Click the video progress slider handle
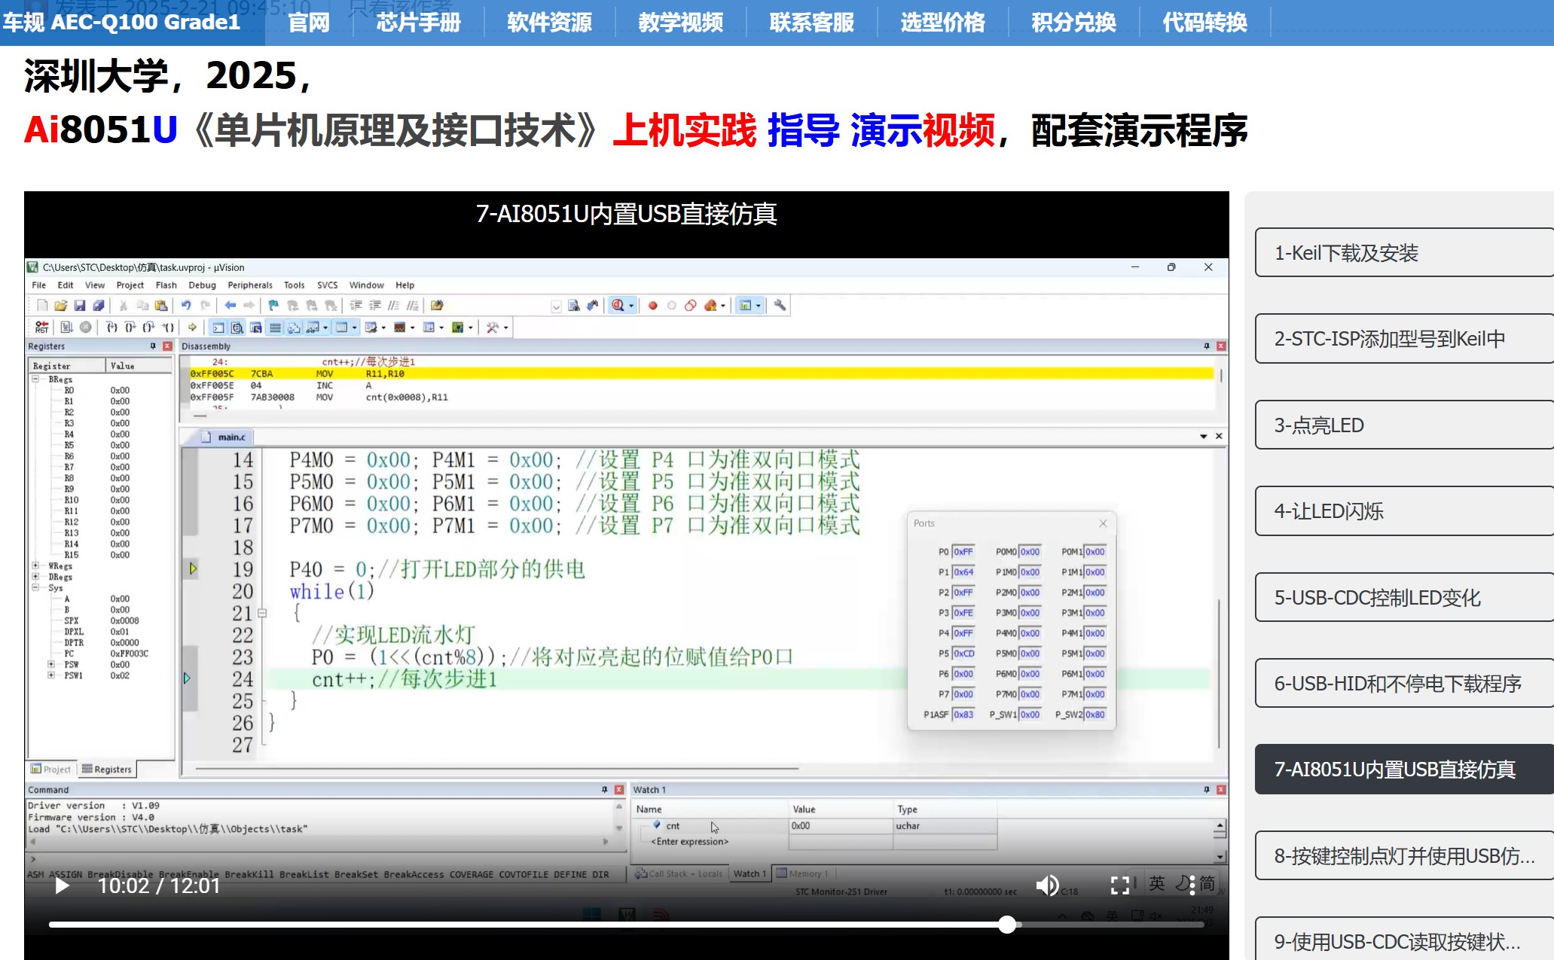1554x960 pixels. pos(1007,925)
